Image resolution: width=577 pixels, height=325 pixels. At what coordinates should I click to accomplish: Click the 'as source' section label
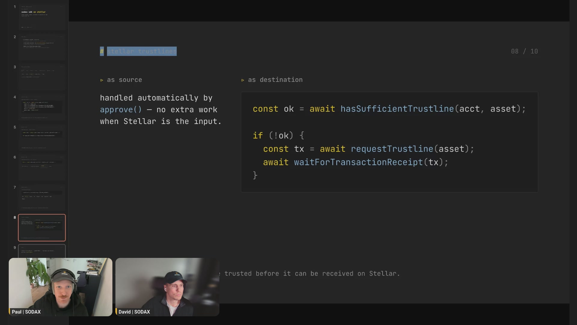tap(124, 80)
